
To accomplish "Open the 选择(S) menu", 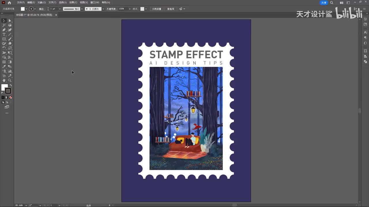I will tap(63, 3).
